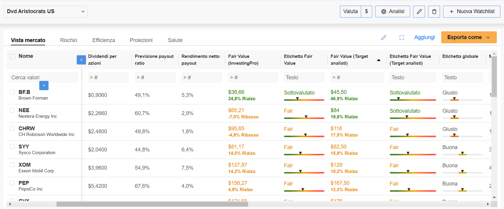504x209 pixels.
Task: Click BF.B Etichetta Fair Value gauge bar
Action: 304,100
